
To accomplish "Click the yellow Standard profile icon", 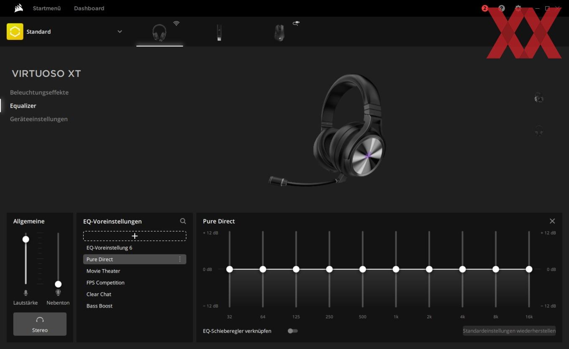I will tap(15, 32).
